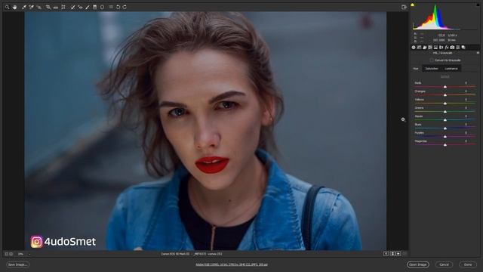Screen dimensions: 483x272
Task: Select the Red Eye Removal tool
Action: tap(80, 7)
